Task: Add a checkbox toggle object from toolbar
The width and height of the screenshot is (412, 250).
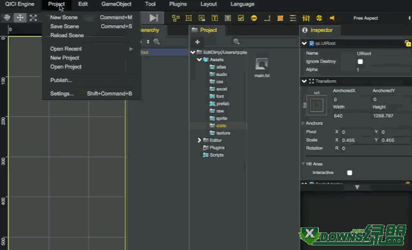Action: (x=241, y=18)
